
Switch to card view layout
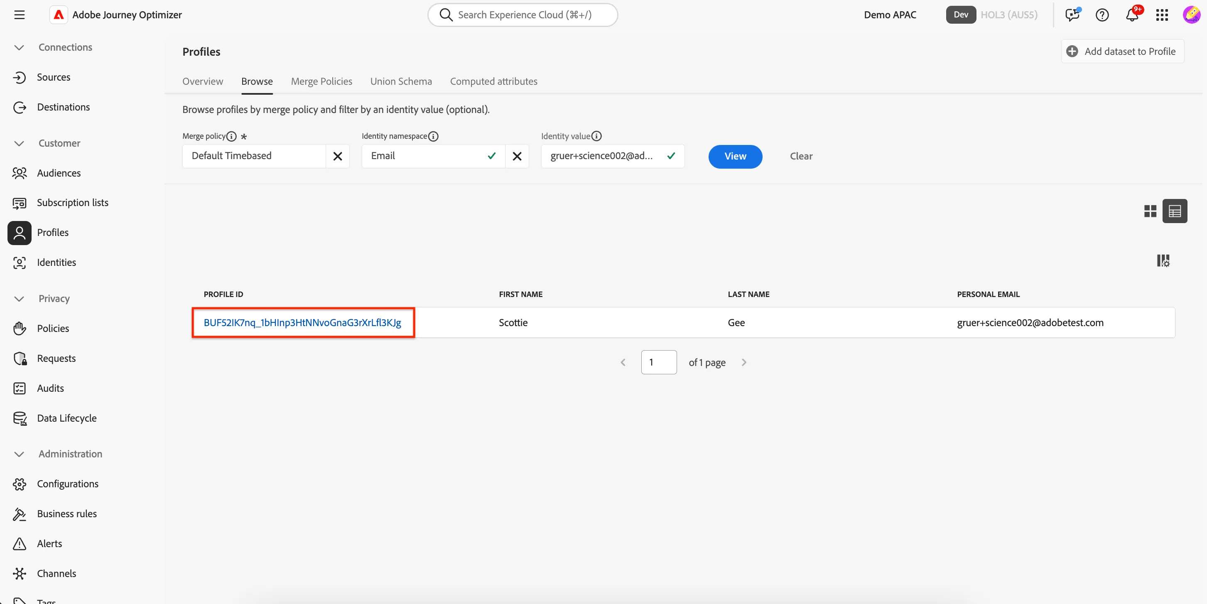click(x=1150, y=211)
